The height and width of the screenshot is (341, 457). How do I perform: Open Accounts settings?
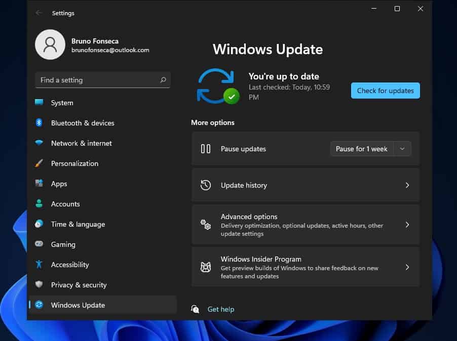point(103,204)
